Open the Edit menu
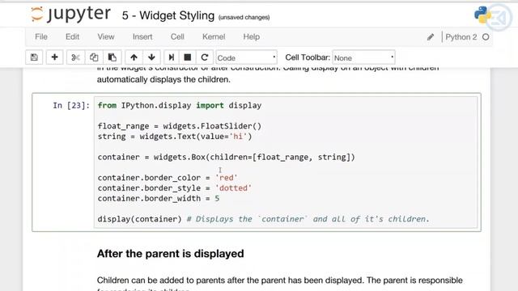The width and height of the screenshot is (518, 291). click(x=72, y=36)
